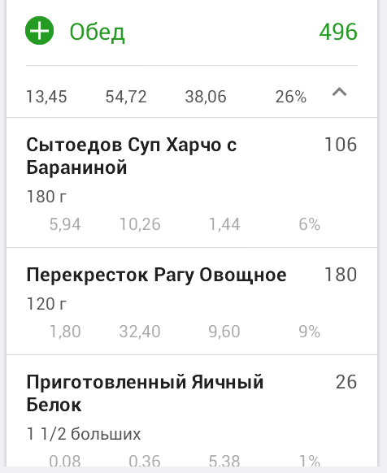
Task: Click the 180 г portion of soup
Action: pos(46,197)
